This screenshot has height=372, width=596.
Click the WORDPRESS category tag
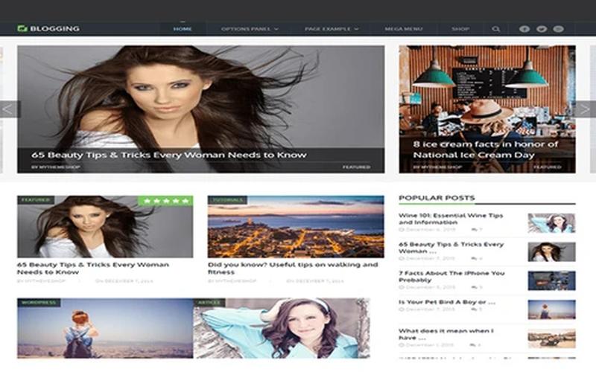click(x=39, y=303)
